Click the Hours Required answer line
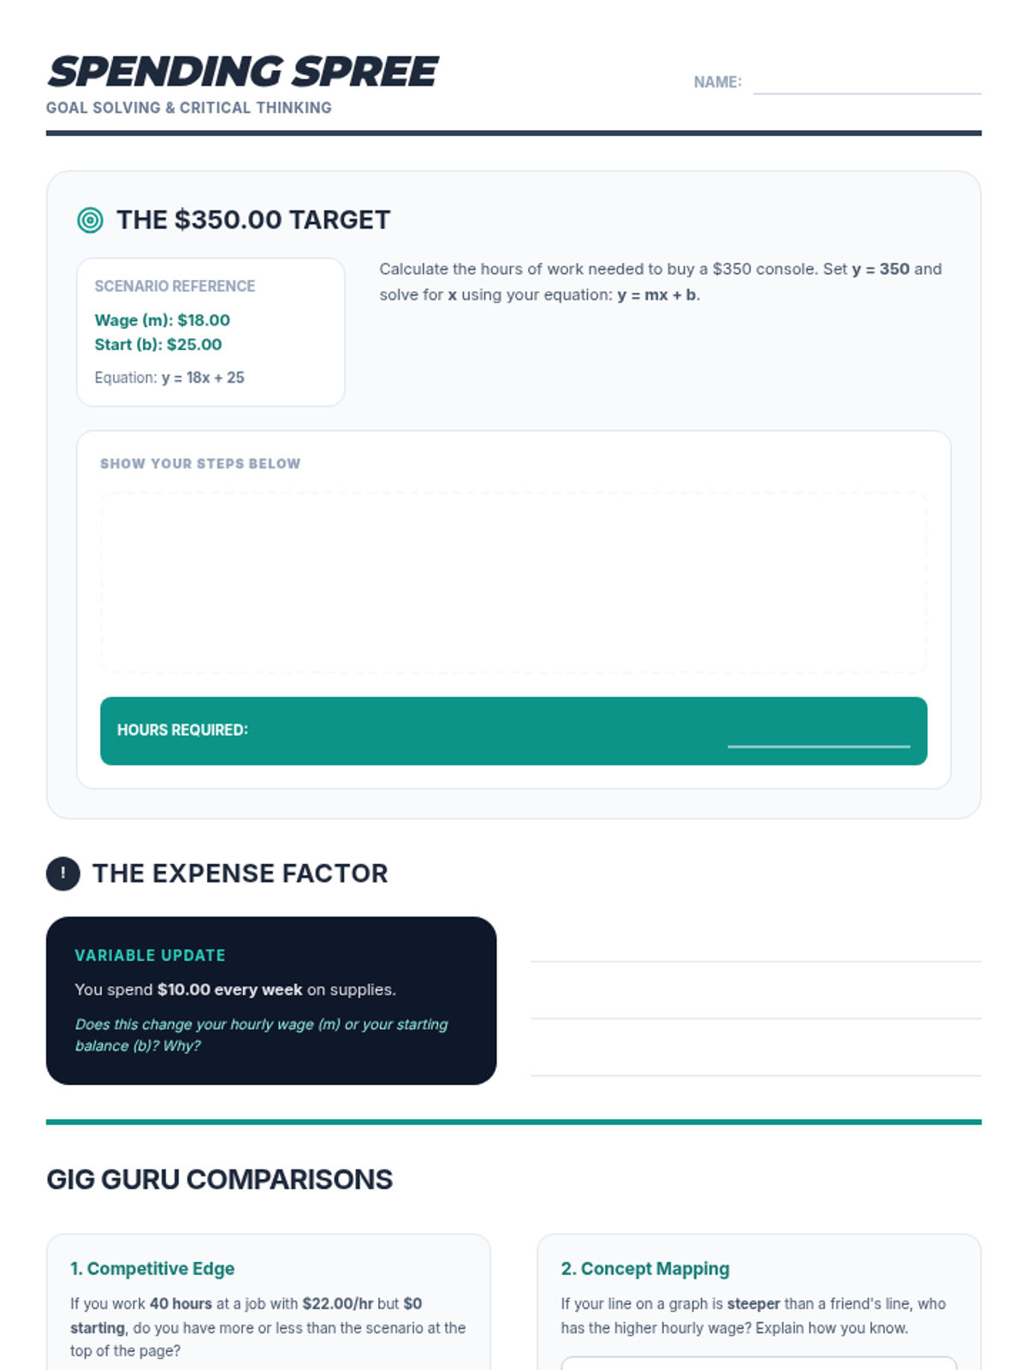 [x=819, y=745]
